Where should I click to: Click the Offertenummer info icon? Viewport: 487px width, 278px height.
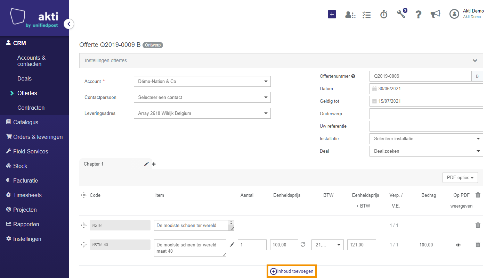coord(353,76)
